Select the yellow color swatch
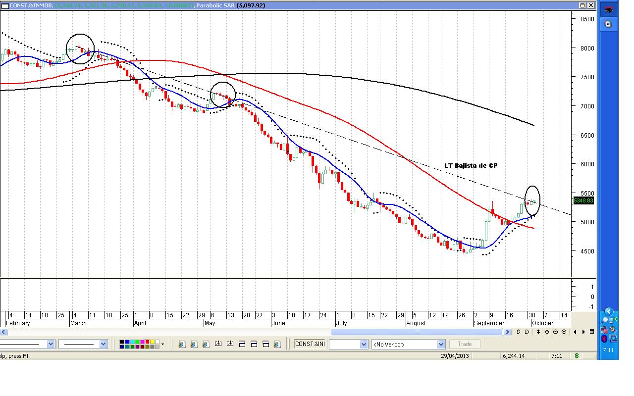The height and width of the screenshot is (396, 634). [153, 342]
